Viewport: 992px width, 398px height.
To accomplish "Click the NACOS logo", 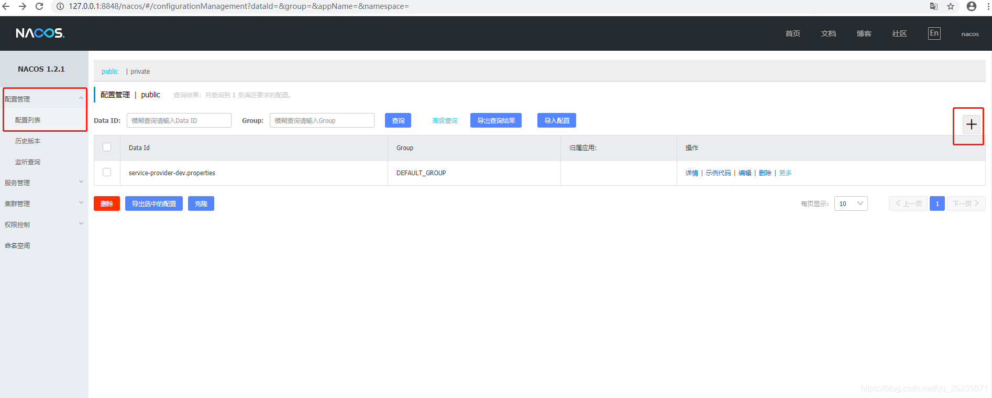I will pyautogui.click(x=40, y=33).
